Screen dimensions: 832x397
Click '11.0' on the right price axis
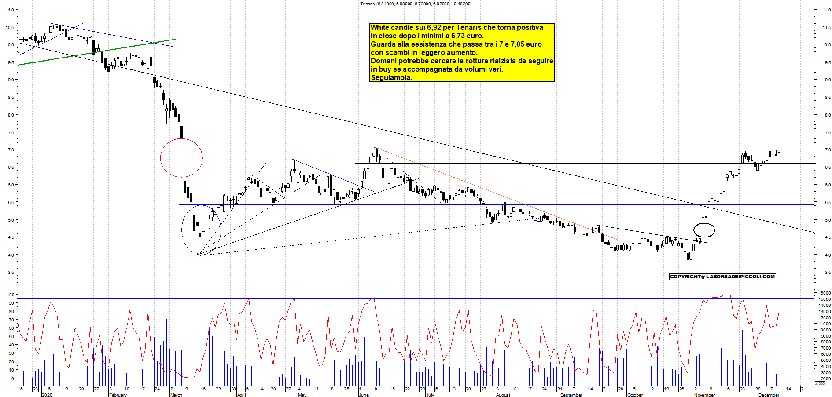click(x=826, y=10)
